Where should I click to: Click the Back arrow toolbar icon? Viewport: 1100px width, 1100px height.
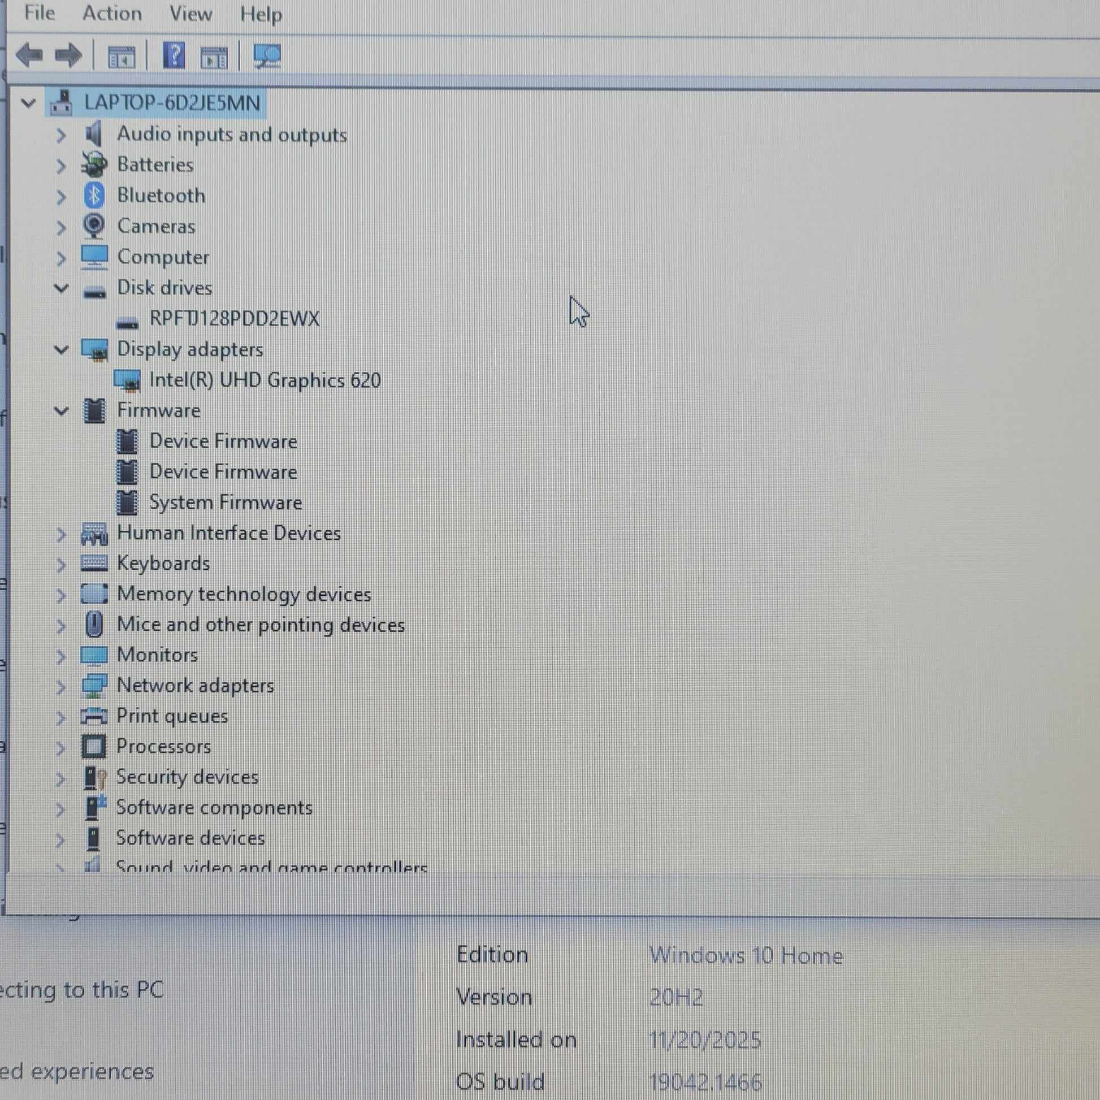coord(29,56)
